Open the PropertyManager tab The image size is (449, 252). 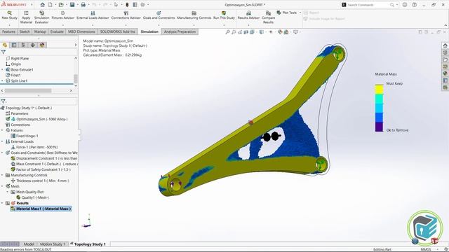(x=14, y=45)
